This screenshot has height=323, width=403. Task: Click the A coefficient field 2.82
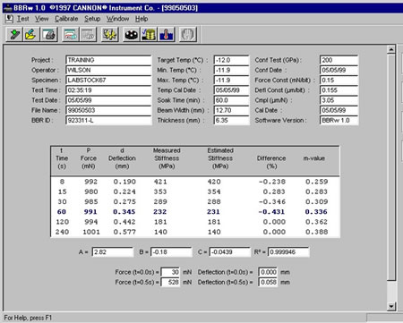click(x=112, y=252)
